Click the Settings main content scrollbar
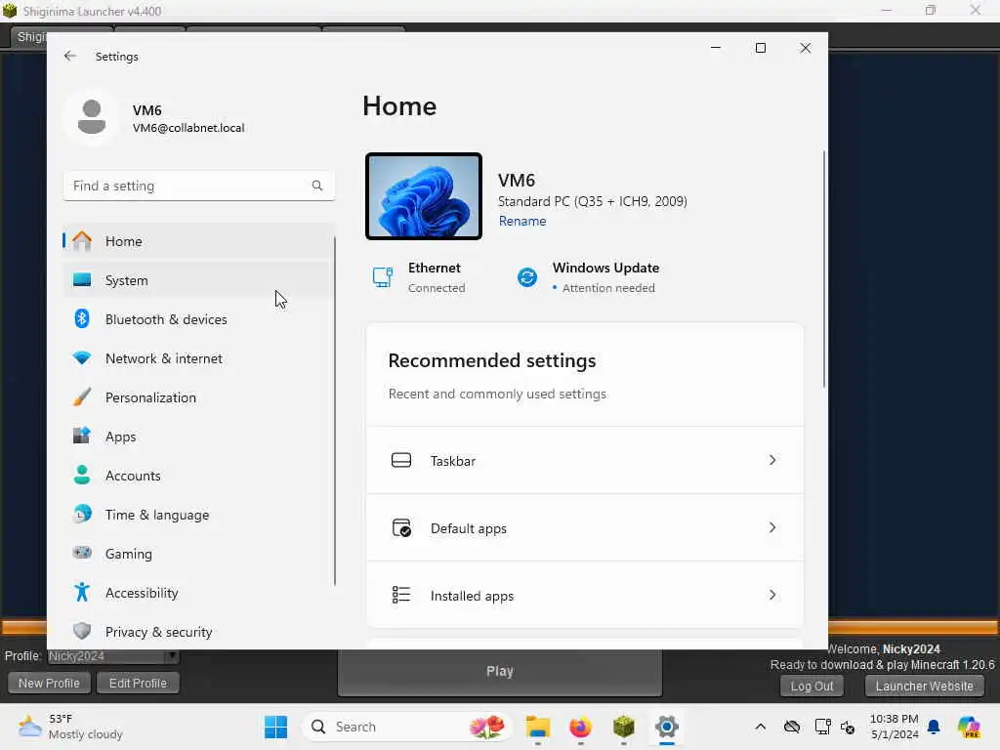This screenshot has height=750, width=1000. (x=824, y=268)
